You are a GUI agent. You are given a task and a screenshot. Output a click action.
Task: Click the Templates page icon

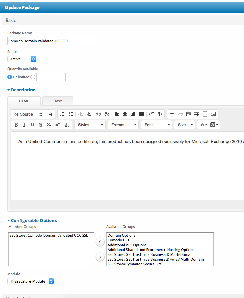(x=50, y=114)
